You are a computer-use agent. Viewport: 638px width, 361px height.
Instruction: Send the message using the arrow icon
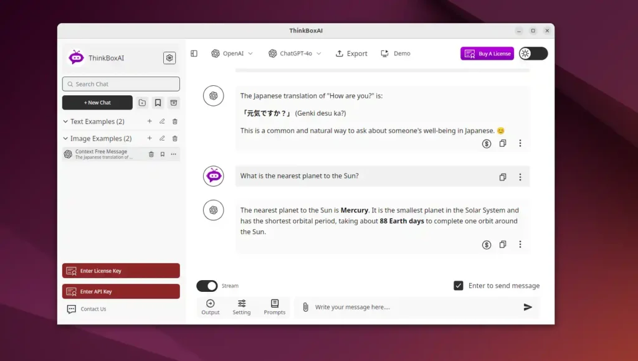(527, 307)
